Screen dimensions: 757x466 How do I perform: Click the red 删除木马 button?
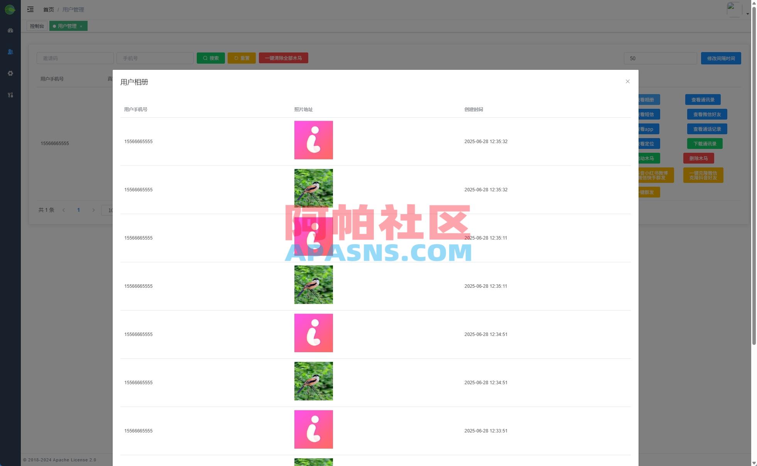coord(698,158)
